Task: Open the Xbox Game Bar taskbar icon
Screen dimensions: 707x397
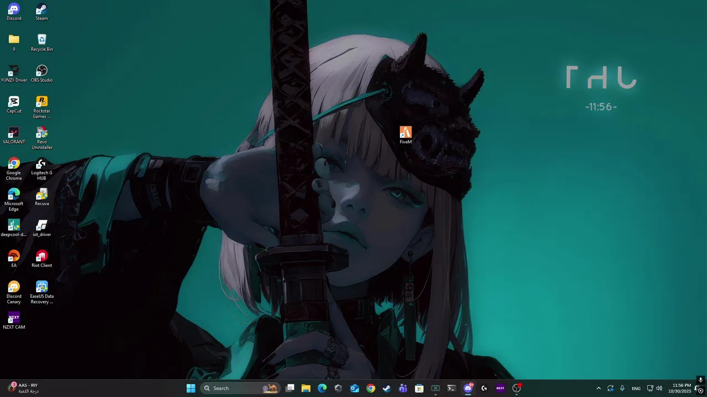Action: 435,388
